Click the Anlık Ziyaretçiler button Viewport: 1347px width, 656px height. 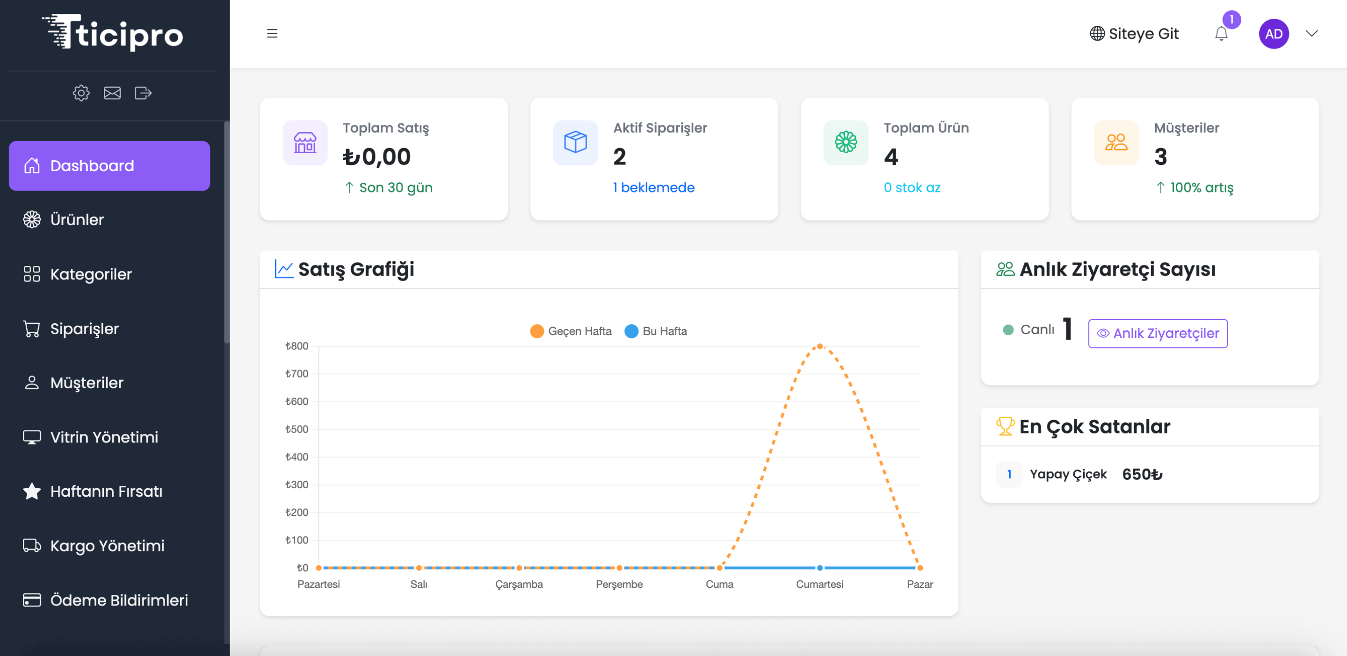(1158, 333)
